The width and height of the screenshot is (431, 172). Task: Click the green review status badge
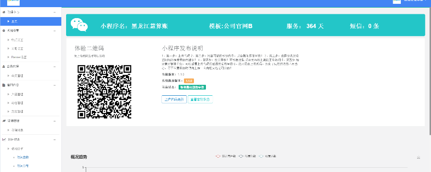(x=193, y=87)
